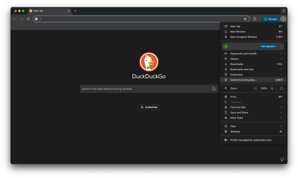Open the Customize button
Screen dimensions: 298x178
(x=149, y=107)
